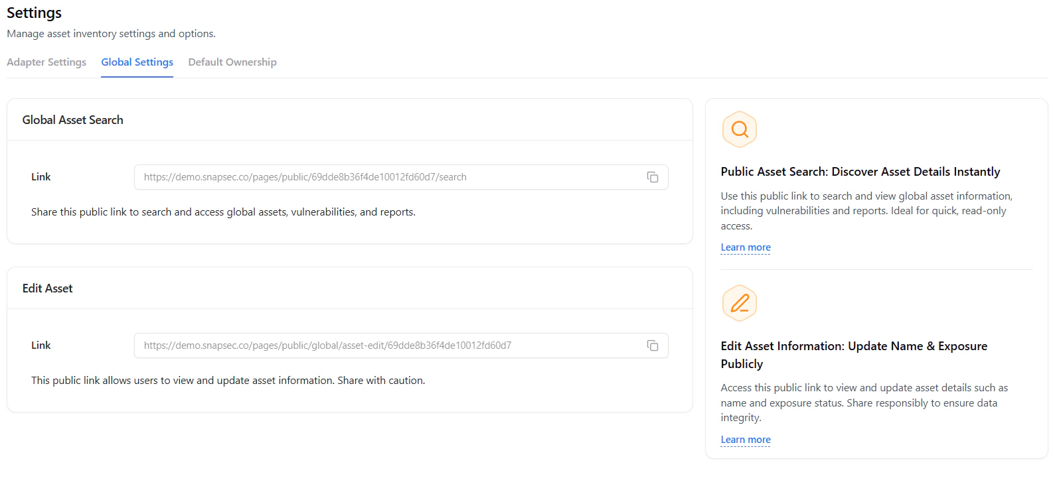Click the Link label in Edit Asset
The height and width of the screenshot is (502, 1053).
(x=41, y=345)
